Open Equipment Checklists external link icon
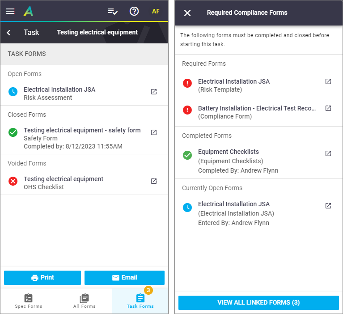 [x=328, y=153]
